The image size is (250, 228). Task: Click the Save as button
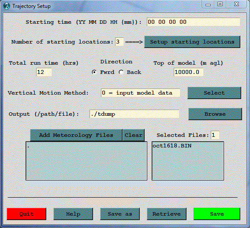click(x=120, y=214)
